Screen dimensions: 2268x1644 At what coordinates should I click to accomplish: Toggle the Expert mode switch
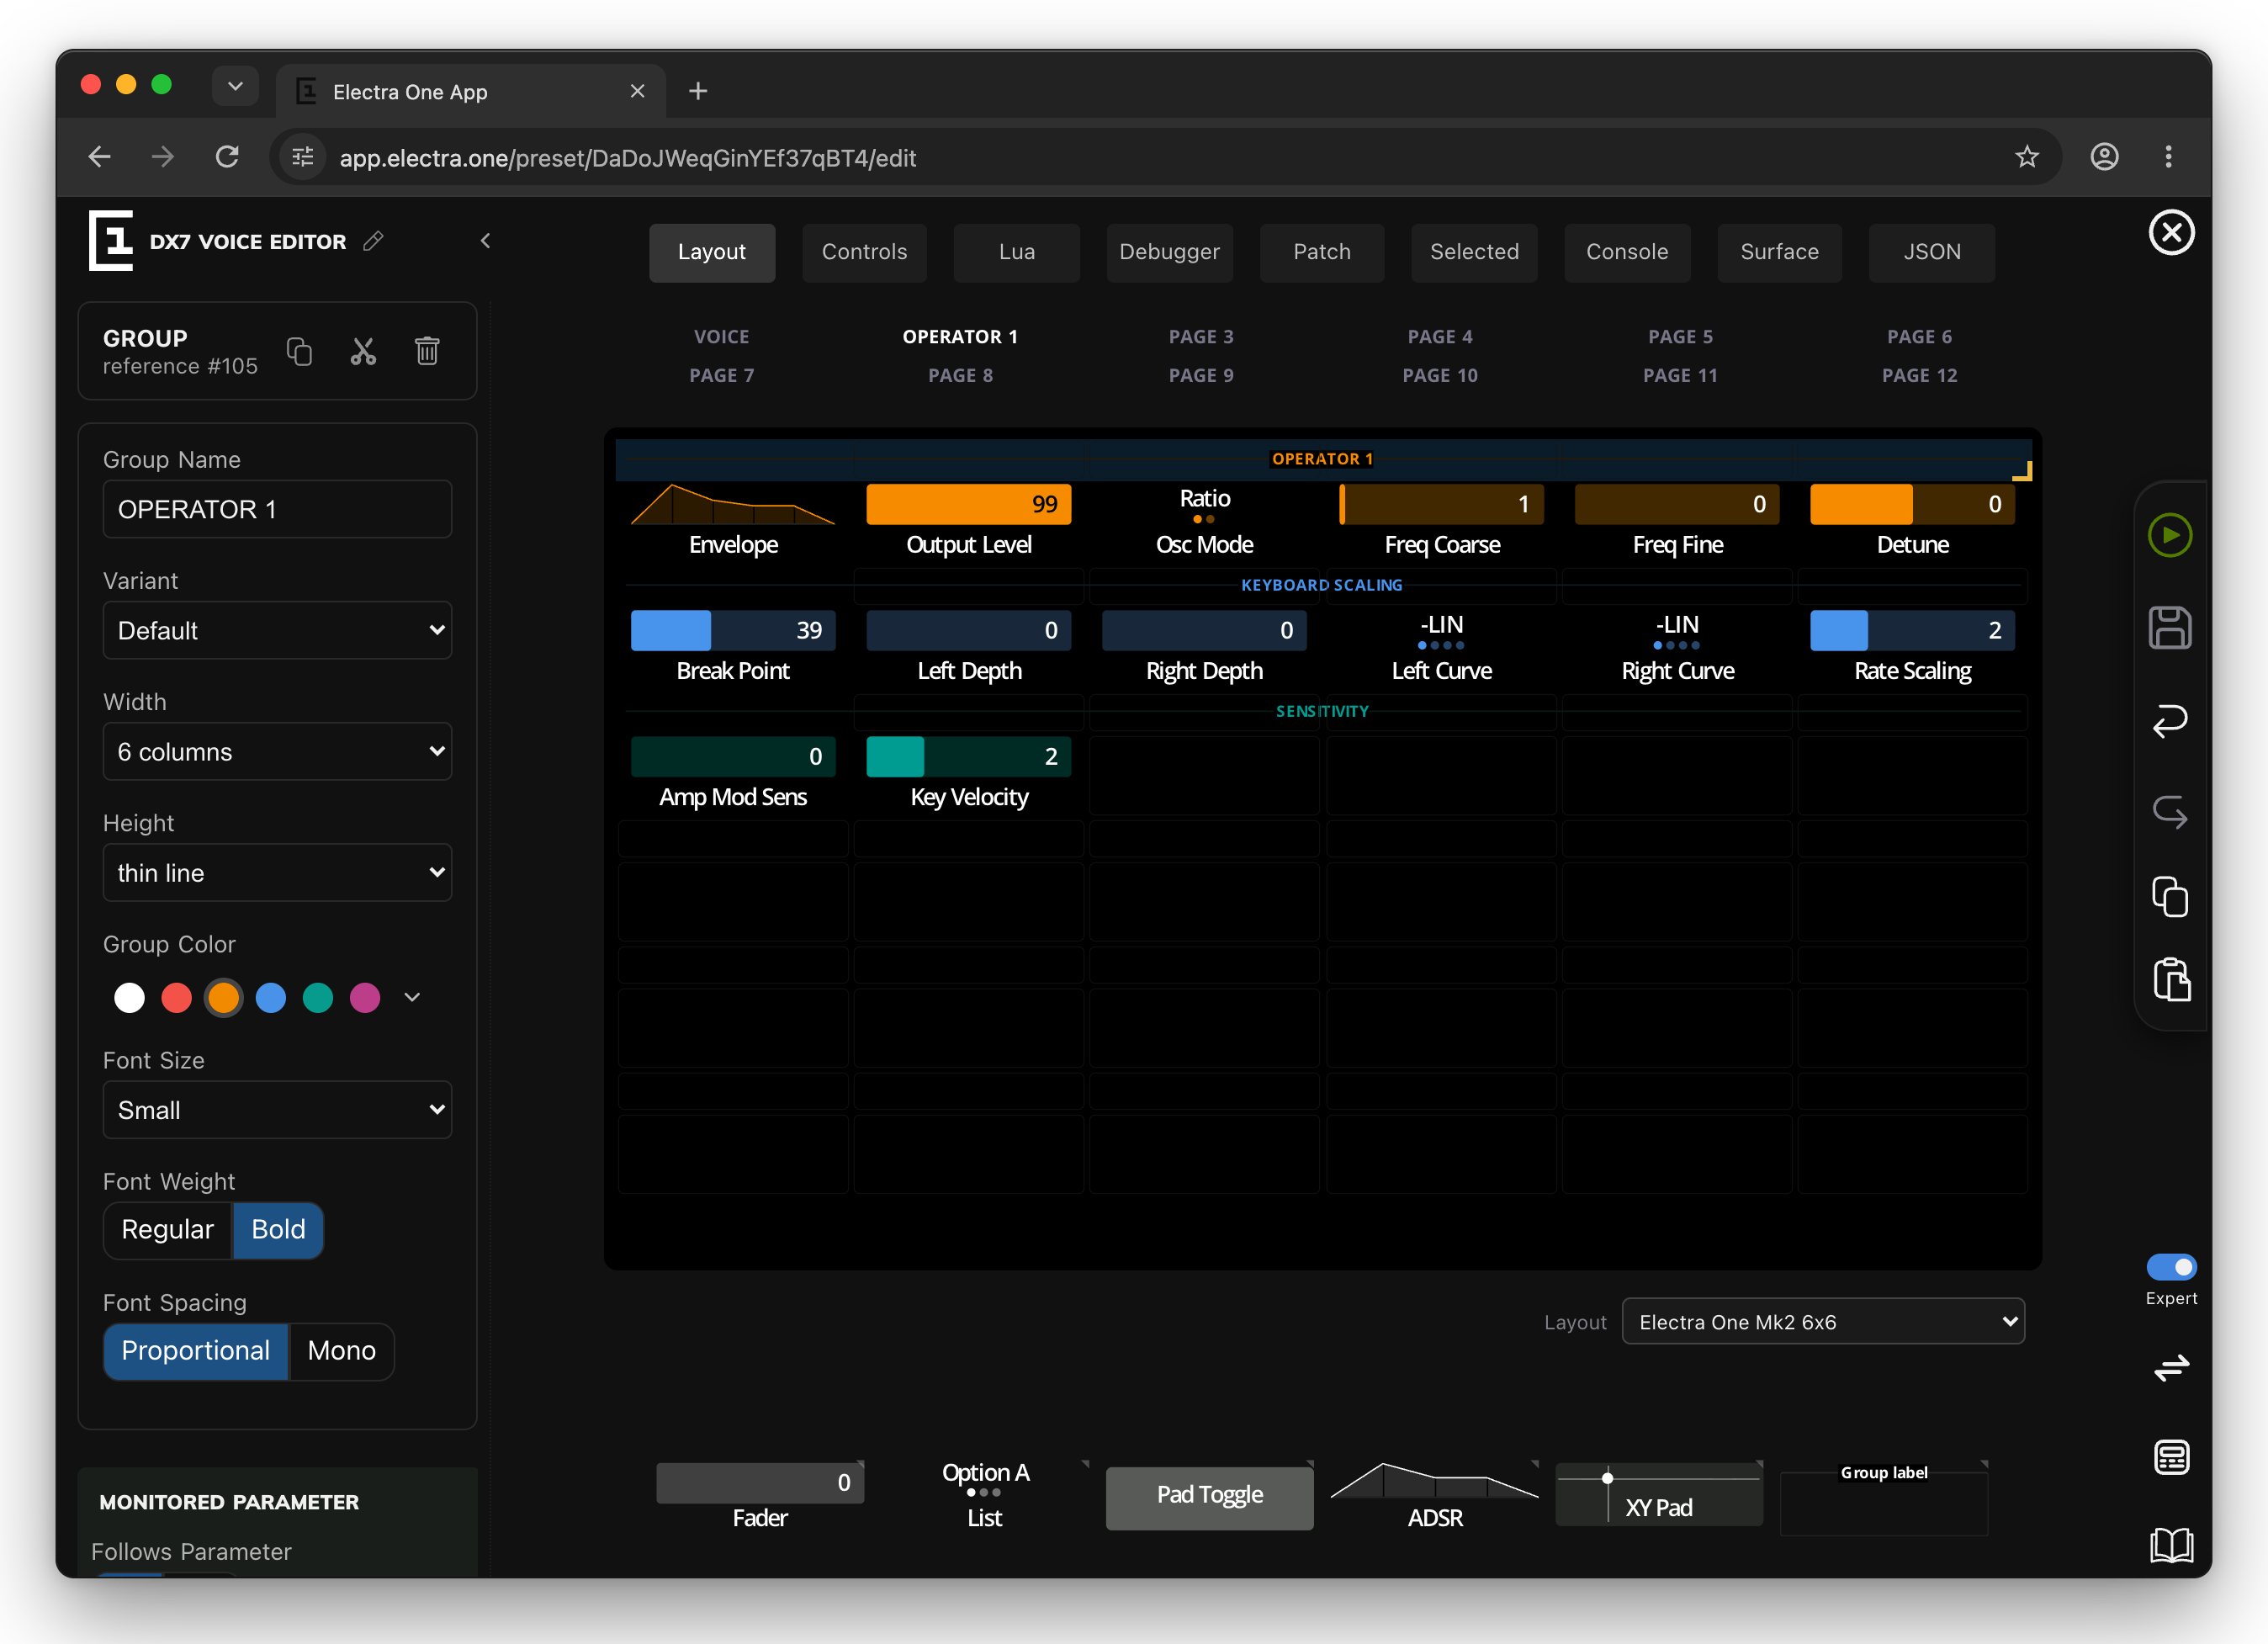[2171, 1267]
